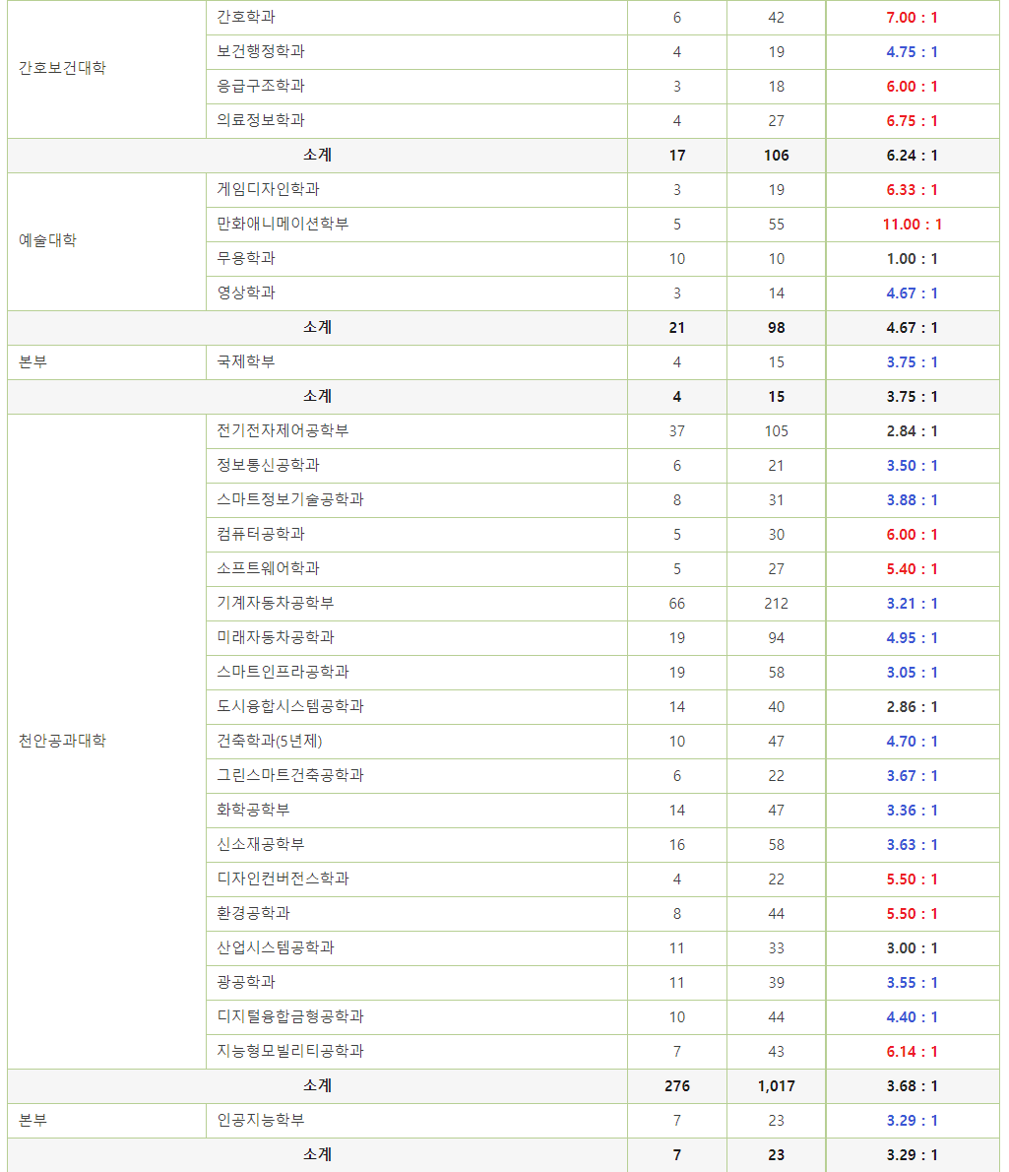Click the 간호보건대학 group header
The width and height of the screenshot is (1009, 1172).
54,69
